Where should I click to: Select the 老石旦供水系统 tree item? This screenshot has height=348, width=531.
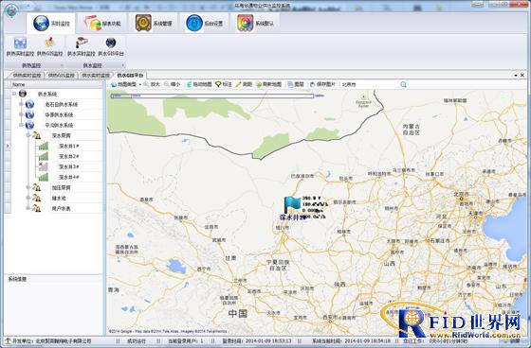62,104
